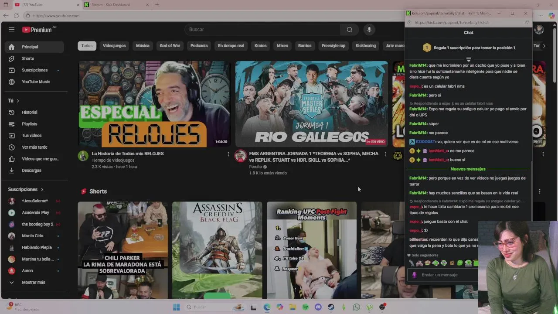This screenshot has width=558, height=314.
Task: Open new browser tab with plus
Action: 157,5
